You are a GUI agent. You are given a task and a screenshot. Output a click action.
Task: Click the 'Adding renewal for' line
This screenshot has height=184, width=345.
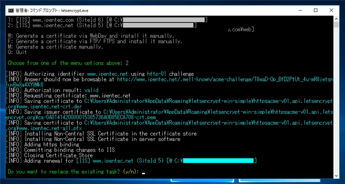click(131, 161)
